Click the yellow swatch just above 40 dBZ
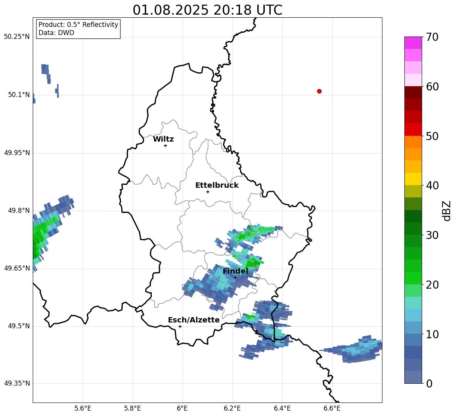This screenshot has height=416, width=456. [413, 179]
